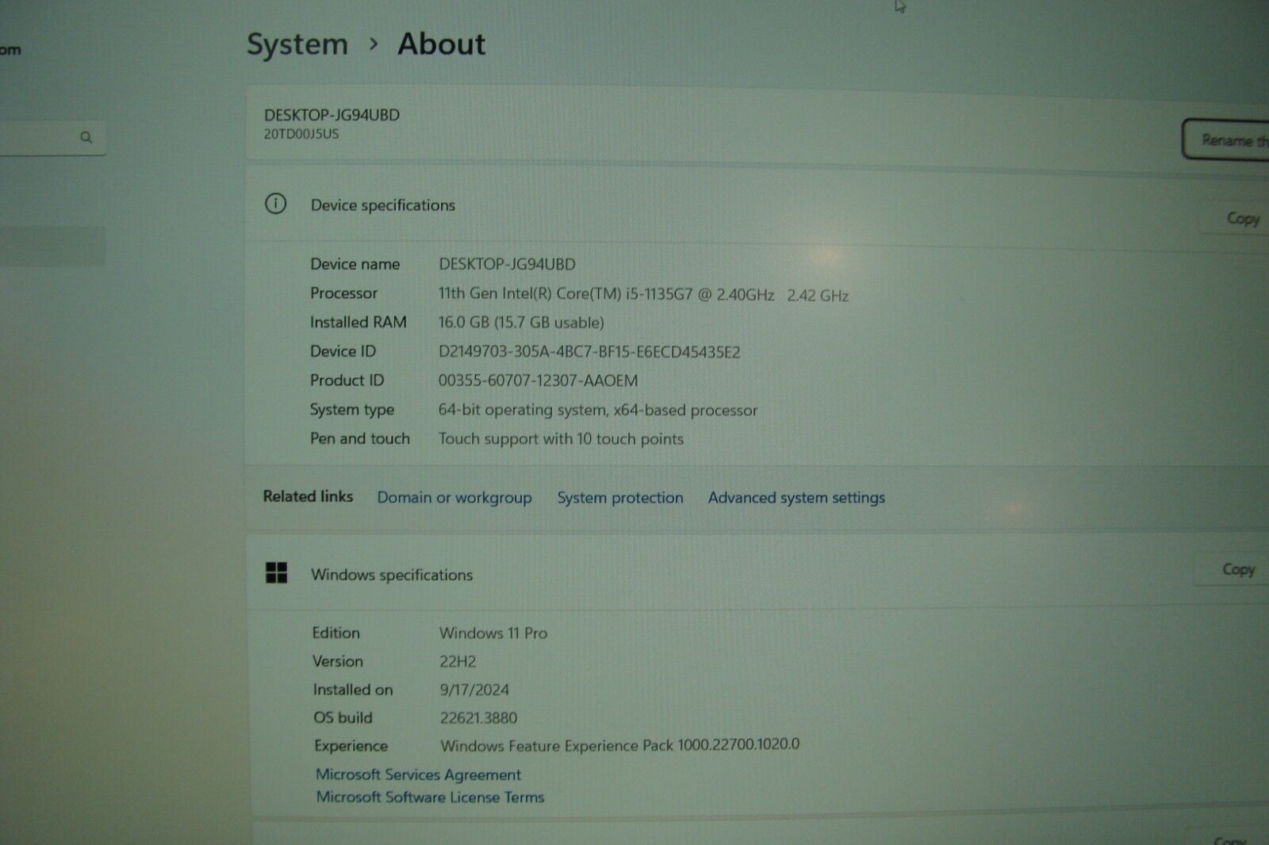Go back to System in breadcrumb
This screenshot has width=1269, height=845.
click(x=297, y=44)
